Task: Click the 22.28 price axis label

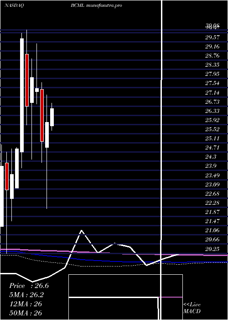Action: (212, 203)
